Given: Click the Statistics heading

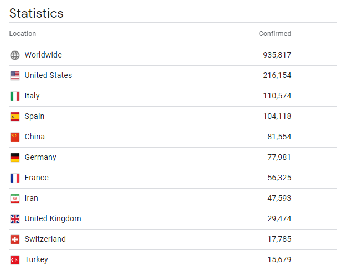Looking at the screenshot, I should coord(37,13).
